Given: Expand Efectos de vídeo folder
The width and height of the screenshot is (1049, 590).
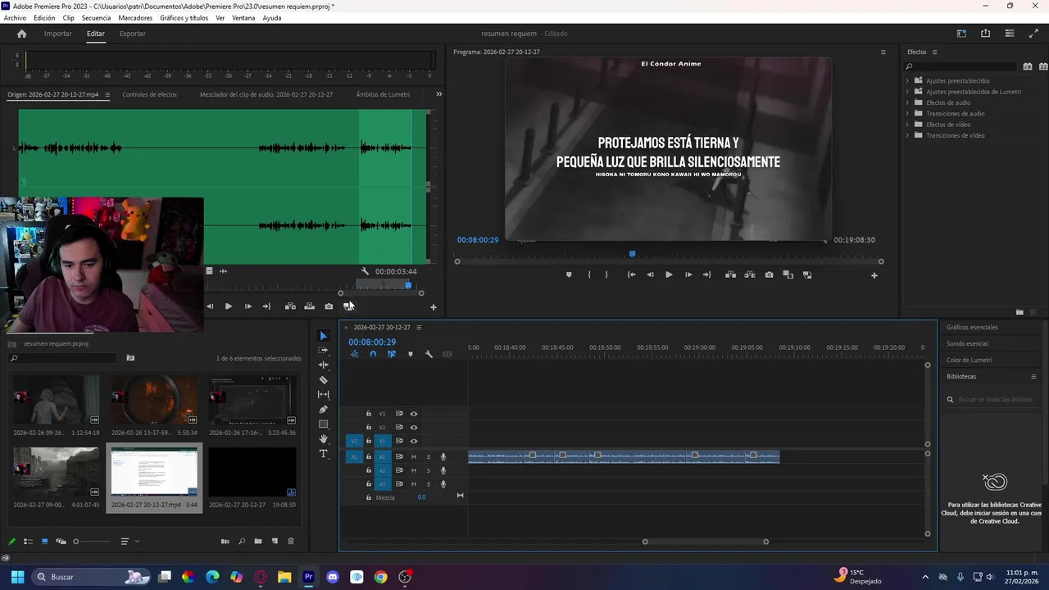Looking at the screenshot, I should pyautogui.click(x=907, y=125).
